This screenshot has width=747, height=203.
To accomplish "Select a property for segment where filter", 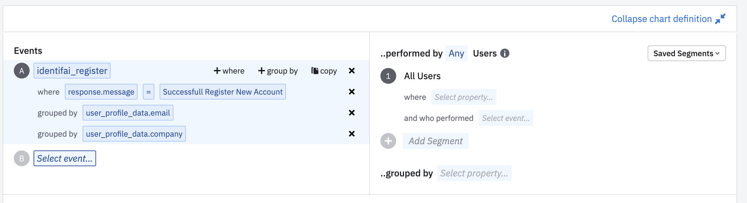I will point(464,97).
